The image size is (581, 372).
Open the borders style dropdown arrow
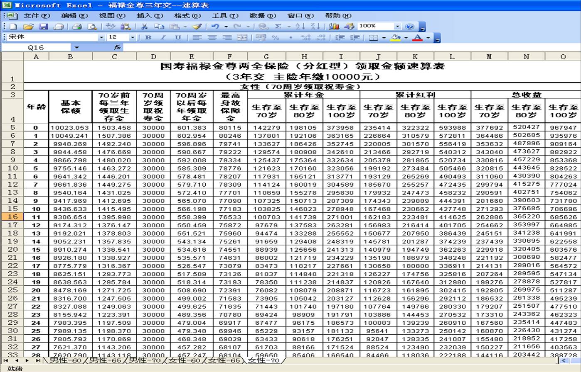click(384, 38)
